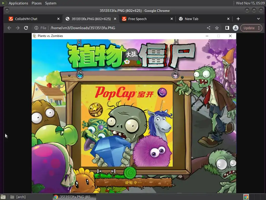This screenshot has height=200, width=266.
Task: Go back using Chrome's back arrow
Action: click(9, 28)
